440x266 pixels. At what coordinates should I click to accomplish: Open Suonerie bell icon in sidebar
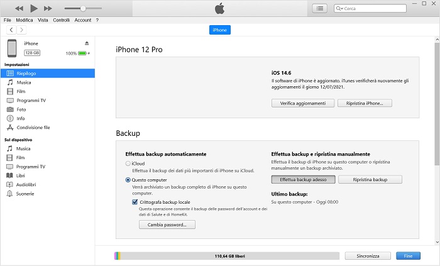pyautogui.click(x=9, y=194)
